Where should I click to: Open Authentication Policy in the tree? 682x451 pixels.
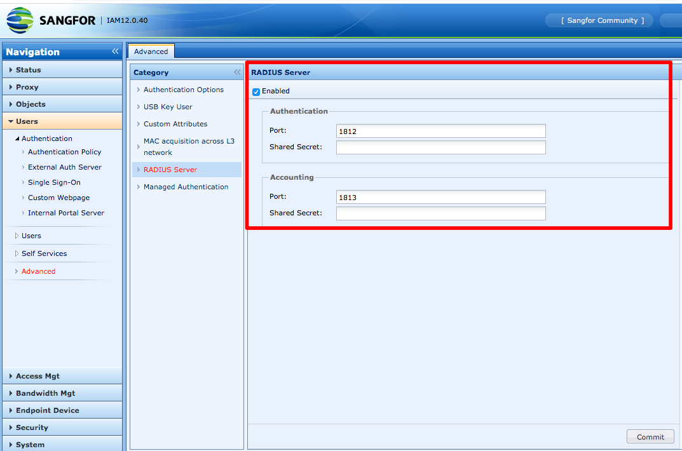64,152
